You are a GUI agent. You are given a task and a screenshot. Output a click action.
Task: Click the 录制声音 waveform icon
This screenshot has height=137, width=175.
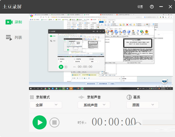[81, 97]
